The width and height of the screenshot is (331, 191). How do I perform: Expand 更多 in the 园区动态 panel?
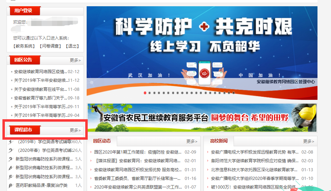(192, 141)
